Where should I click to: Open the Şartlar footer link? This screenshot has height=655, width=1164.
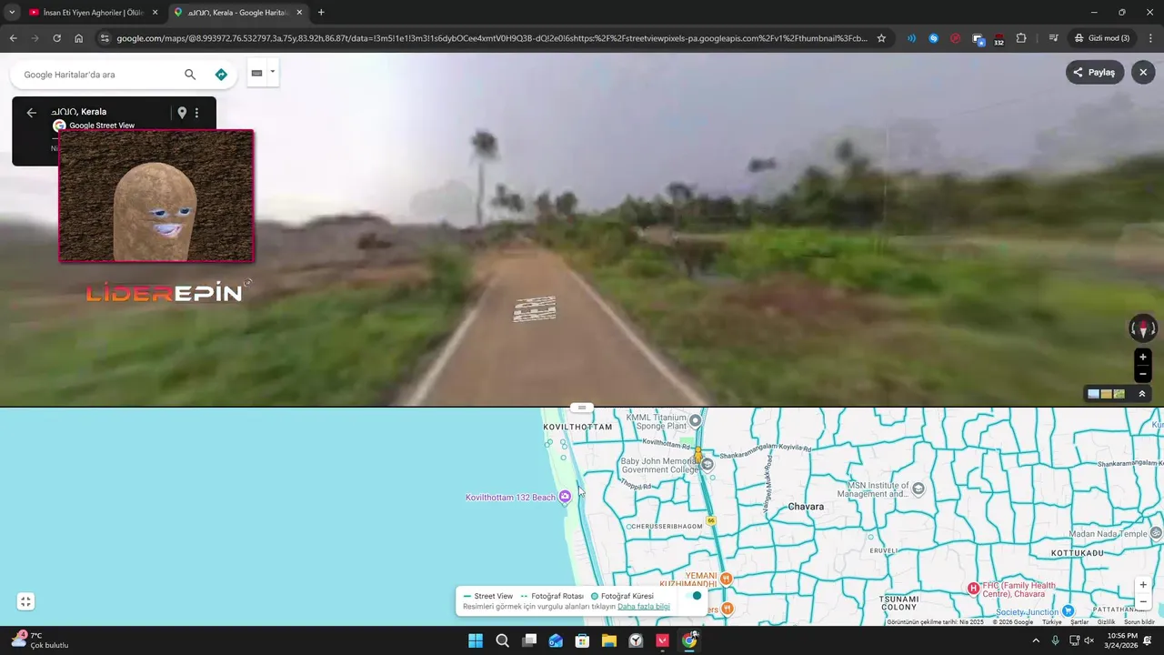point(1079,622)
